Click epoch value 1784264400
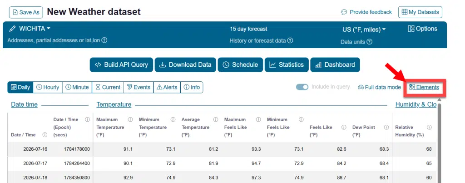Viewport: 465px width, 183px height. click(77, 163)
